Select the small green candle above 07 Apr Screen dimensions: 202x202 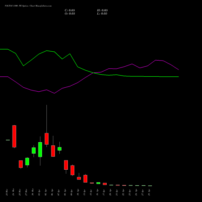pos(59,149)
